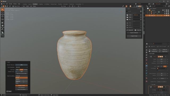The width and height of the screenshot is (170, 96).
Task: Switch to the UV Editing workspace tab
Action: [47, 4]
